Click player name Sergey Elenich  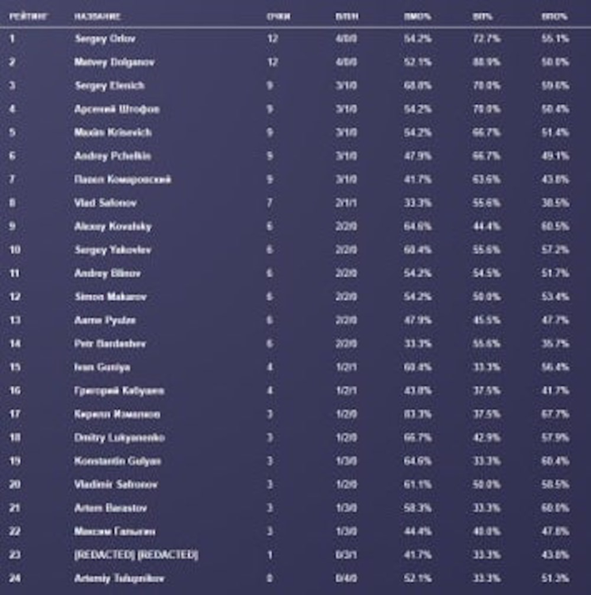[x=109, y=86]
